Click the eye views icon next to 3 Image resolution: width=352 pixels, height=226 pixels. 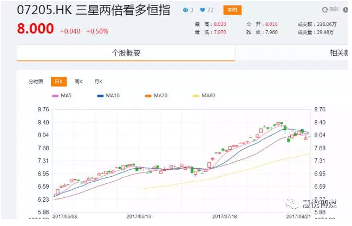coord(185,10)
